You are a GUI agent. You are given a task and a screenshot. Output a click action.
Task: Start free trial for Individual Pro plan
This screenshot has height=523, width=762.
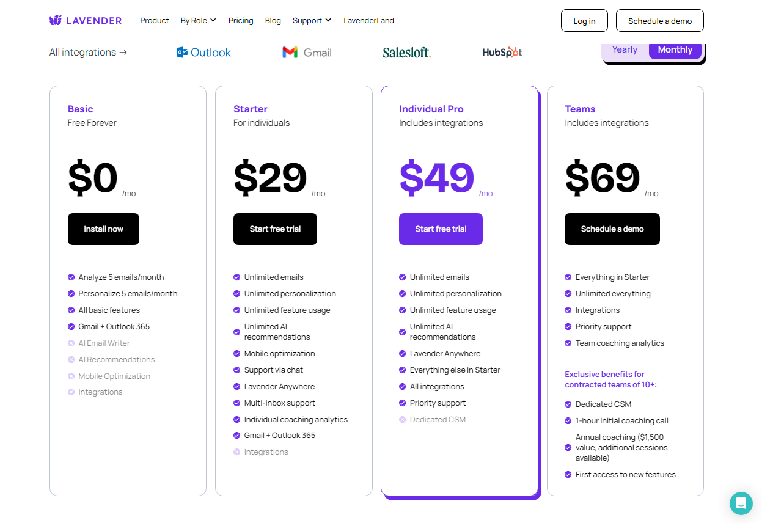coord(441,229)
